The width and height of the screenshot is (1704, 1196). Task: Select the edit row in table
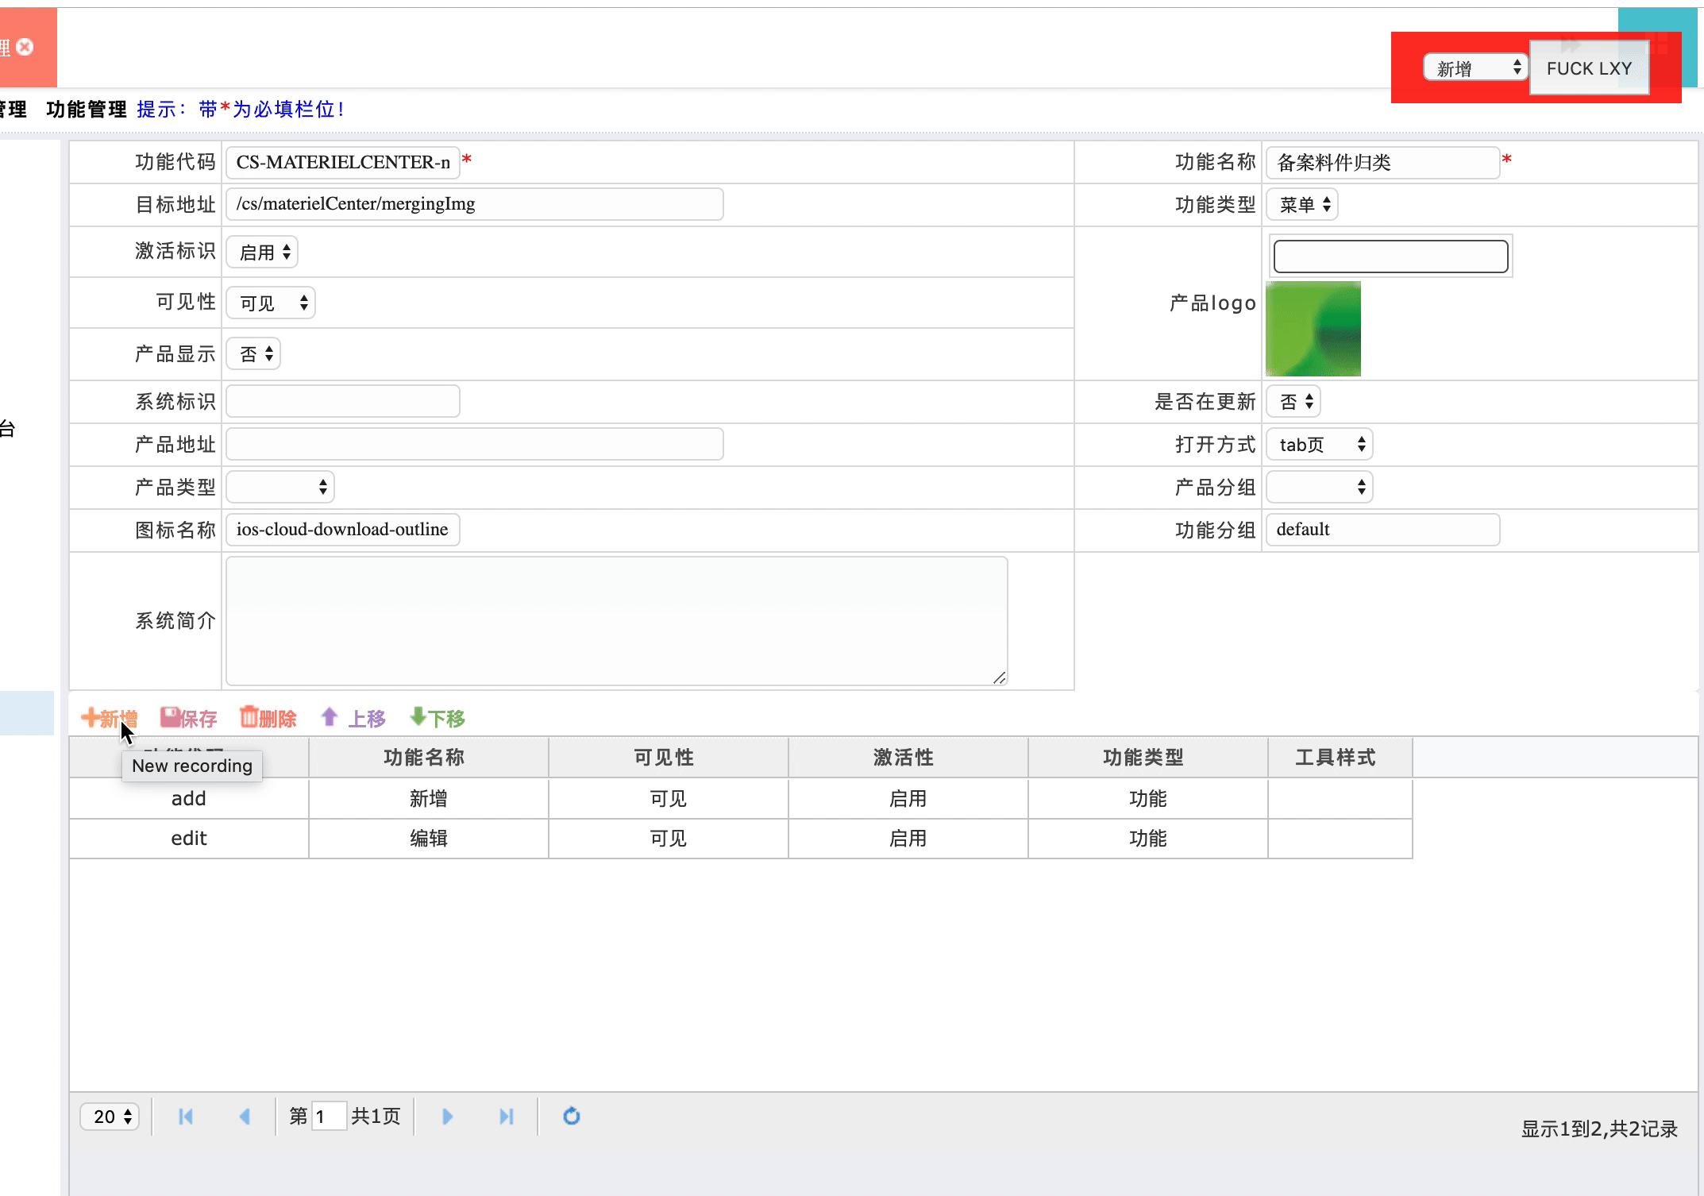pos(189,839)
